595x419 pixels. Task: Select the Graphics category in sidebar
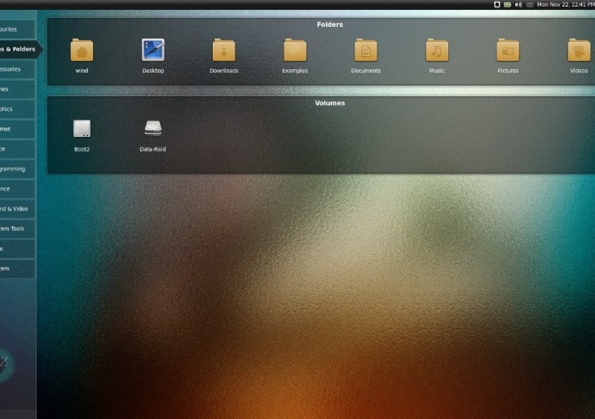click(17, 109)
